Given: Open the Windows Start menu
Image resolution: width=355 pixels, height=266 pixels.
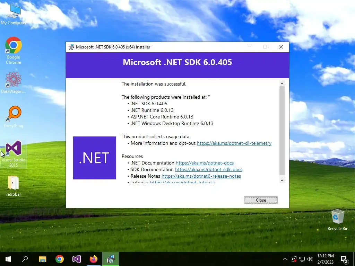Looking at the screenshot, I should (8, 259).
